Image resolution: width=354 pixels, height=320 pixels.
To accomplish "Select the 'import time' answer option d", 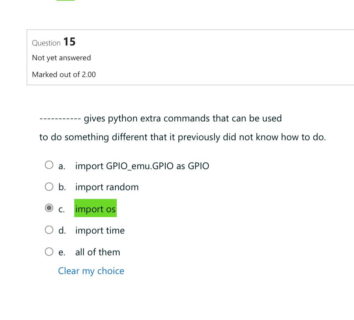I will pyautogui.click(x=49, y=230).
